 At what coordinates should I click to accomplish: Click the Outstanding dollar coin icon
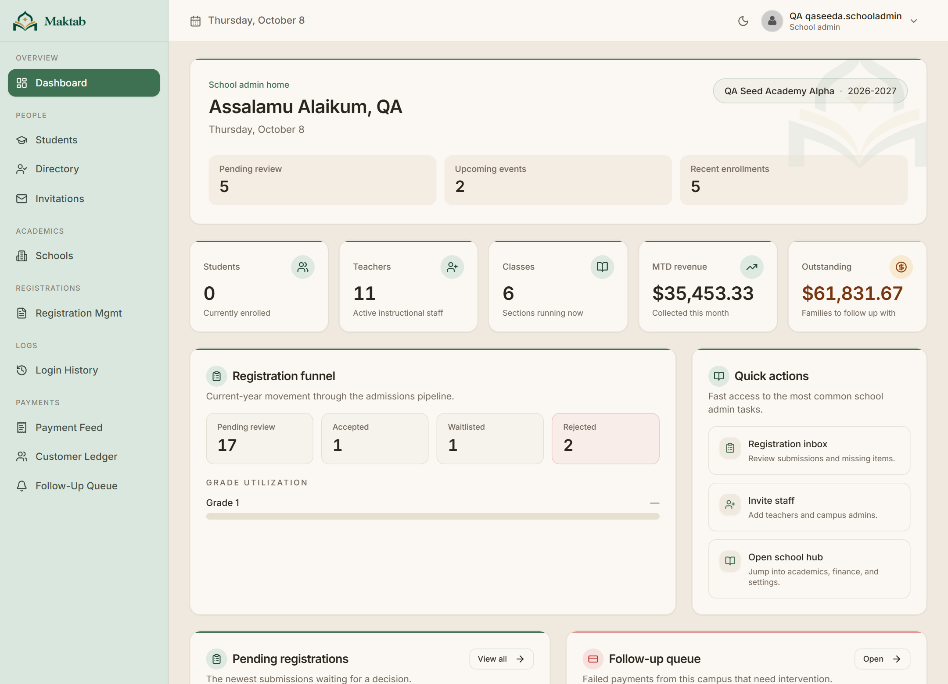(x=901, y=267)
